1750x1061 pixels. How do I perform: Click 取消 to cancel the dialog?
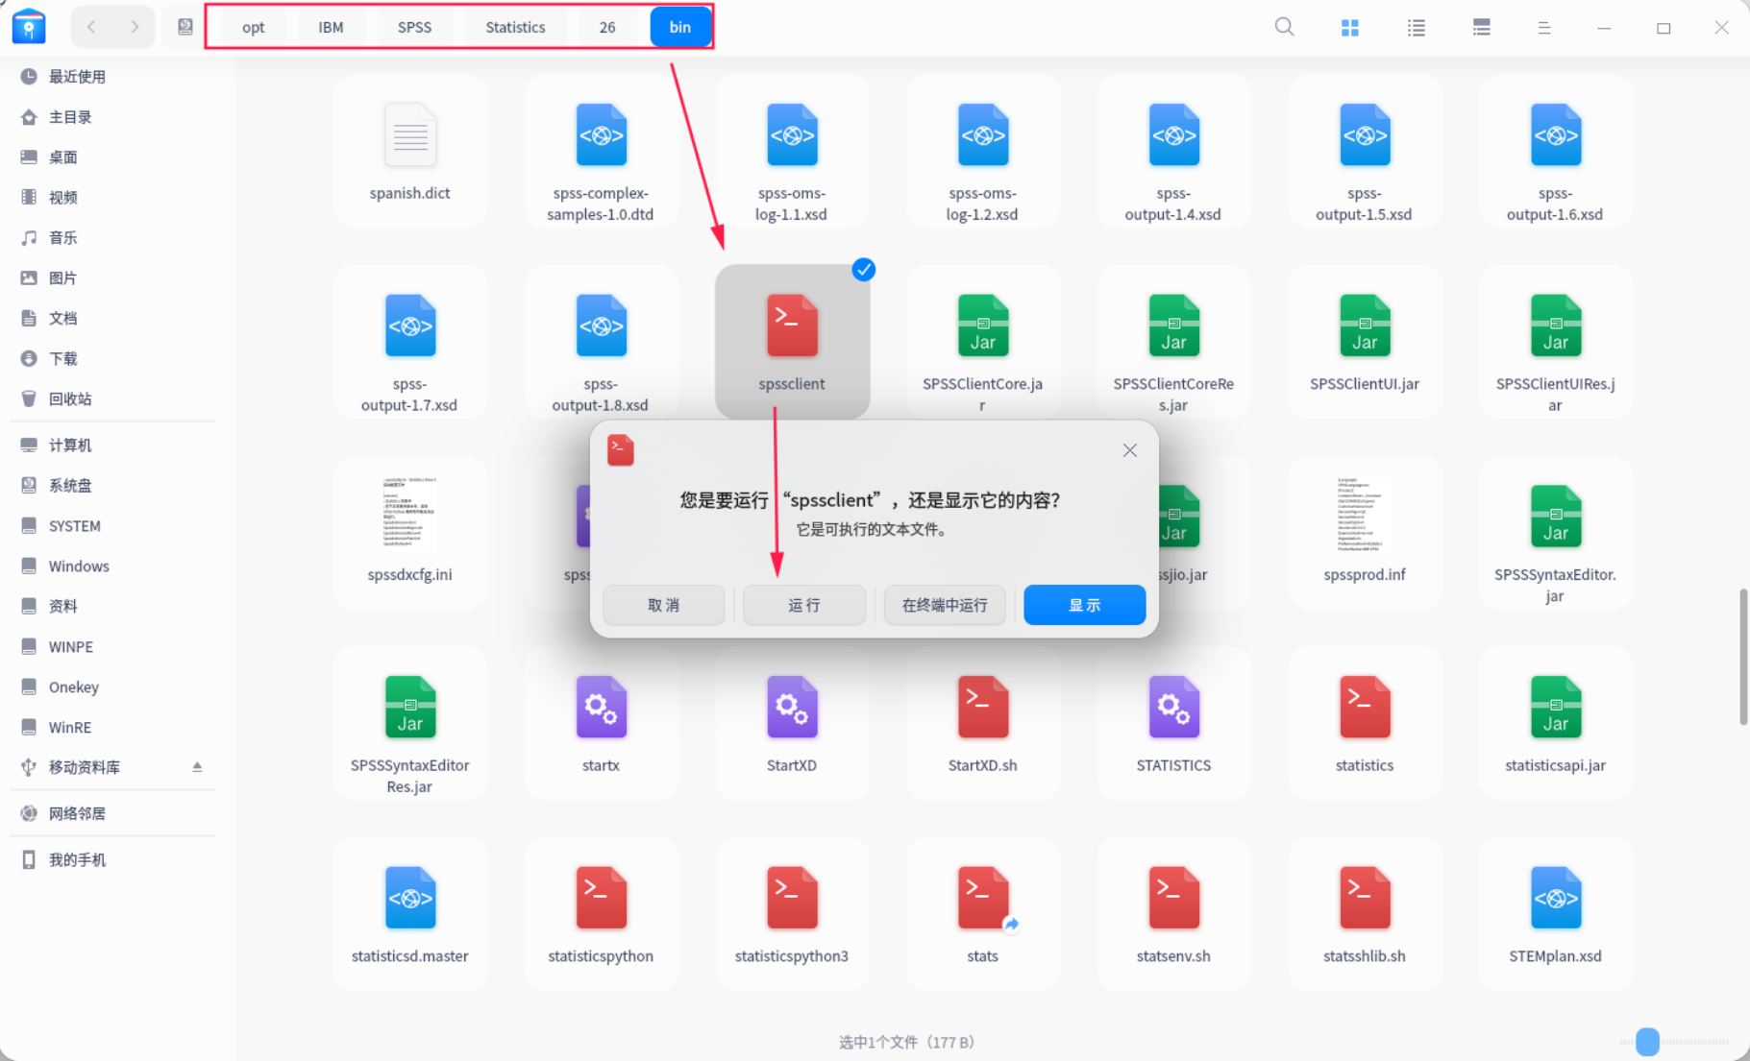coord(663,605)
